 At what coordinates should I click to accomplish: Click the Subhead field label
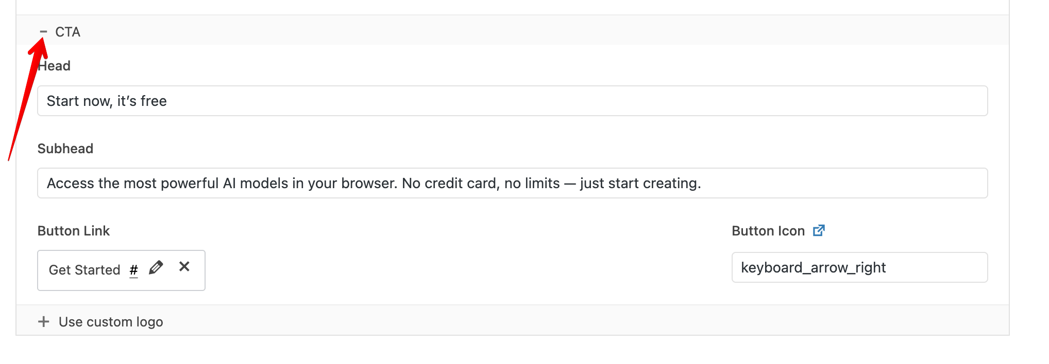pyautogui.click(x=65, y=149)
